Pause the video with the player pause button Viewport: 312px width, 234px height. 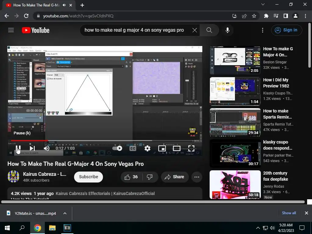[18, 148]
